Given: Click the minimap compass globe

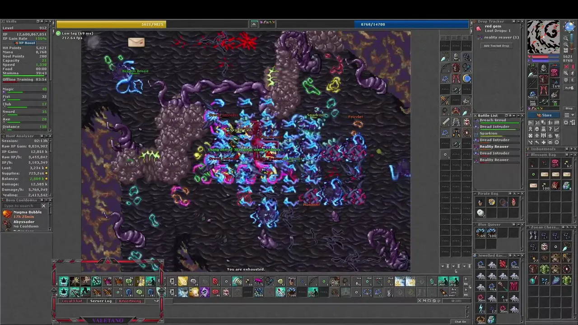Looking at the screenshot, I should tap(569, 27).
